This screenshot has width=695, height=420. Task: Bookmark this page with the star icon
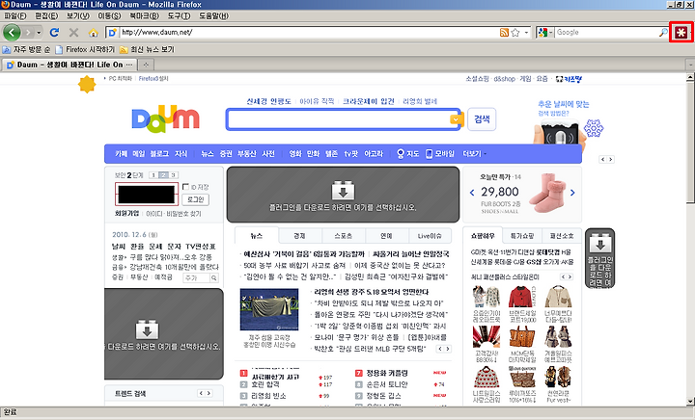[x=515, y=33]
